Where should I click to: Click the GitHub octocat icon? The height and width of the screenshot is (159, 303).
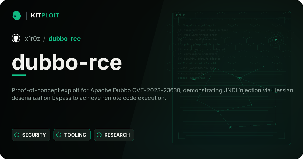coord(16,38)
